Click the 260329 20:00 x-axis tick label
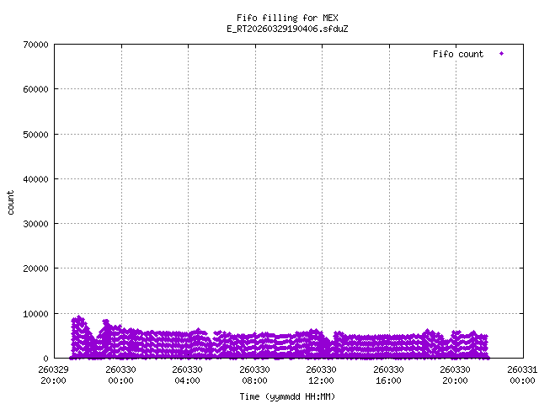539x404 pixels. pyautogui.click(x=54, y=374)
